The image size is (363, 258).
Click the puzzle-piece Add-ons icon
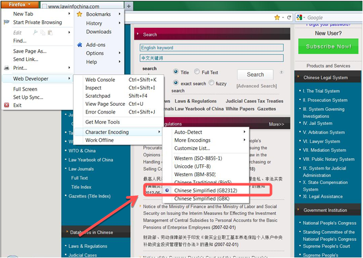click(80, 45)
